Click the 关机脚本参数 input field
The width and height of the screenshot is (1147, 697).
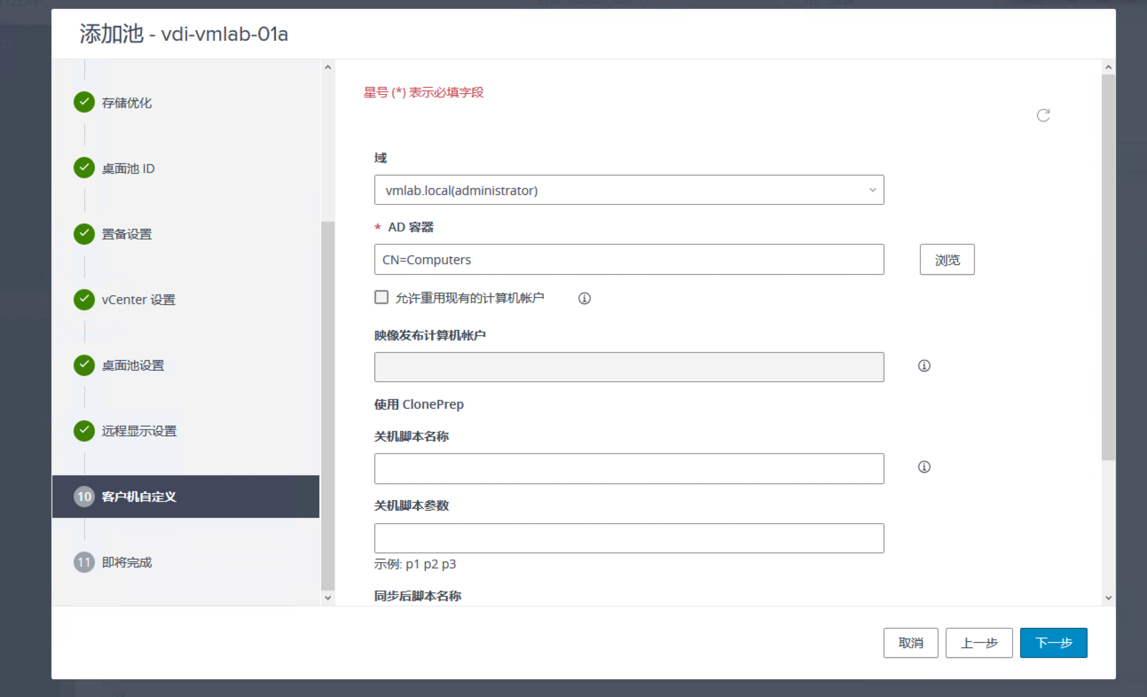click(x=628, y=538)
